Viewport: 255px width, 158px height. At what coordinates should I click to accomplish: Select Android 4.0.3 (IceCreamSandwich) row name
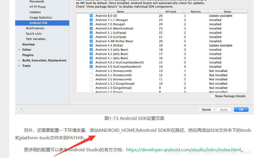119,62
